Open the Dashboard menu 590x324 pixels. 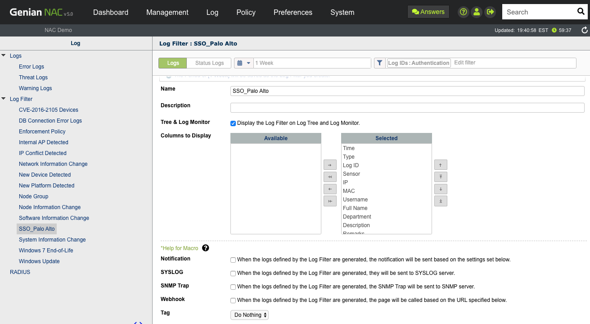(x=111, y=12)
